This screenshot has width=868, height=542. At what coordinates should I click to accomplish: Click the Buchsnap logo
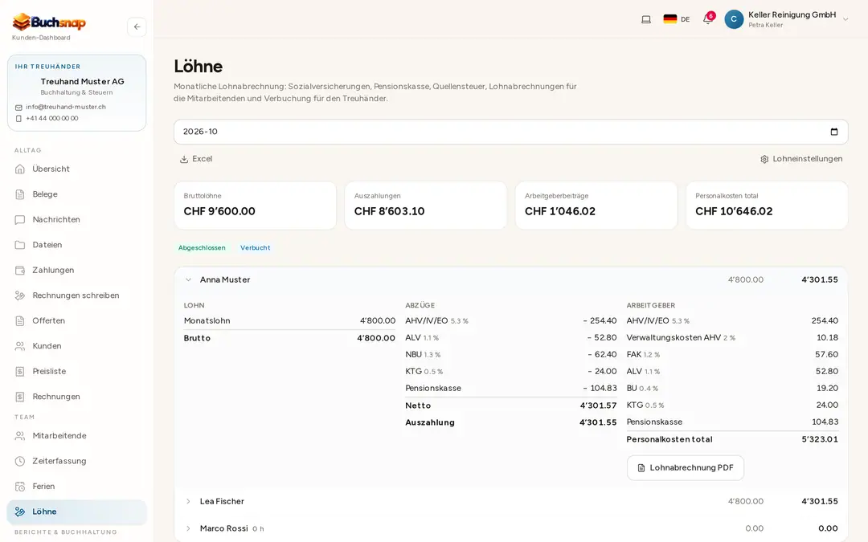coord(49,22)
